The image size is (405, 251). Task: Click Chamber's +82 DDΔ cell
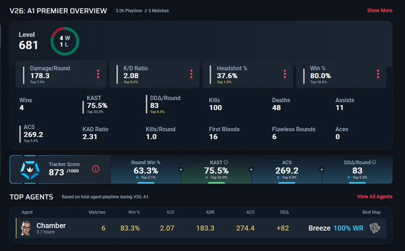[282, 228]
